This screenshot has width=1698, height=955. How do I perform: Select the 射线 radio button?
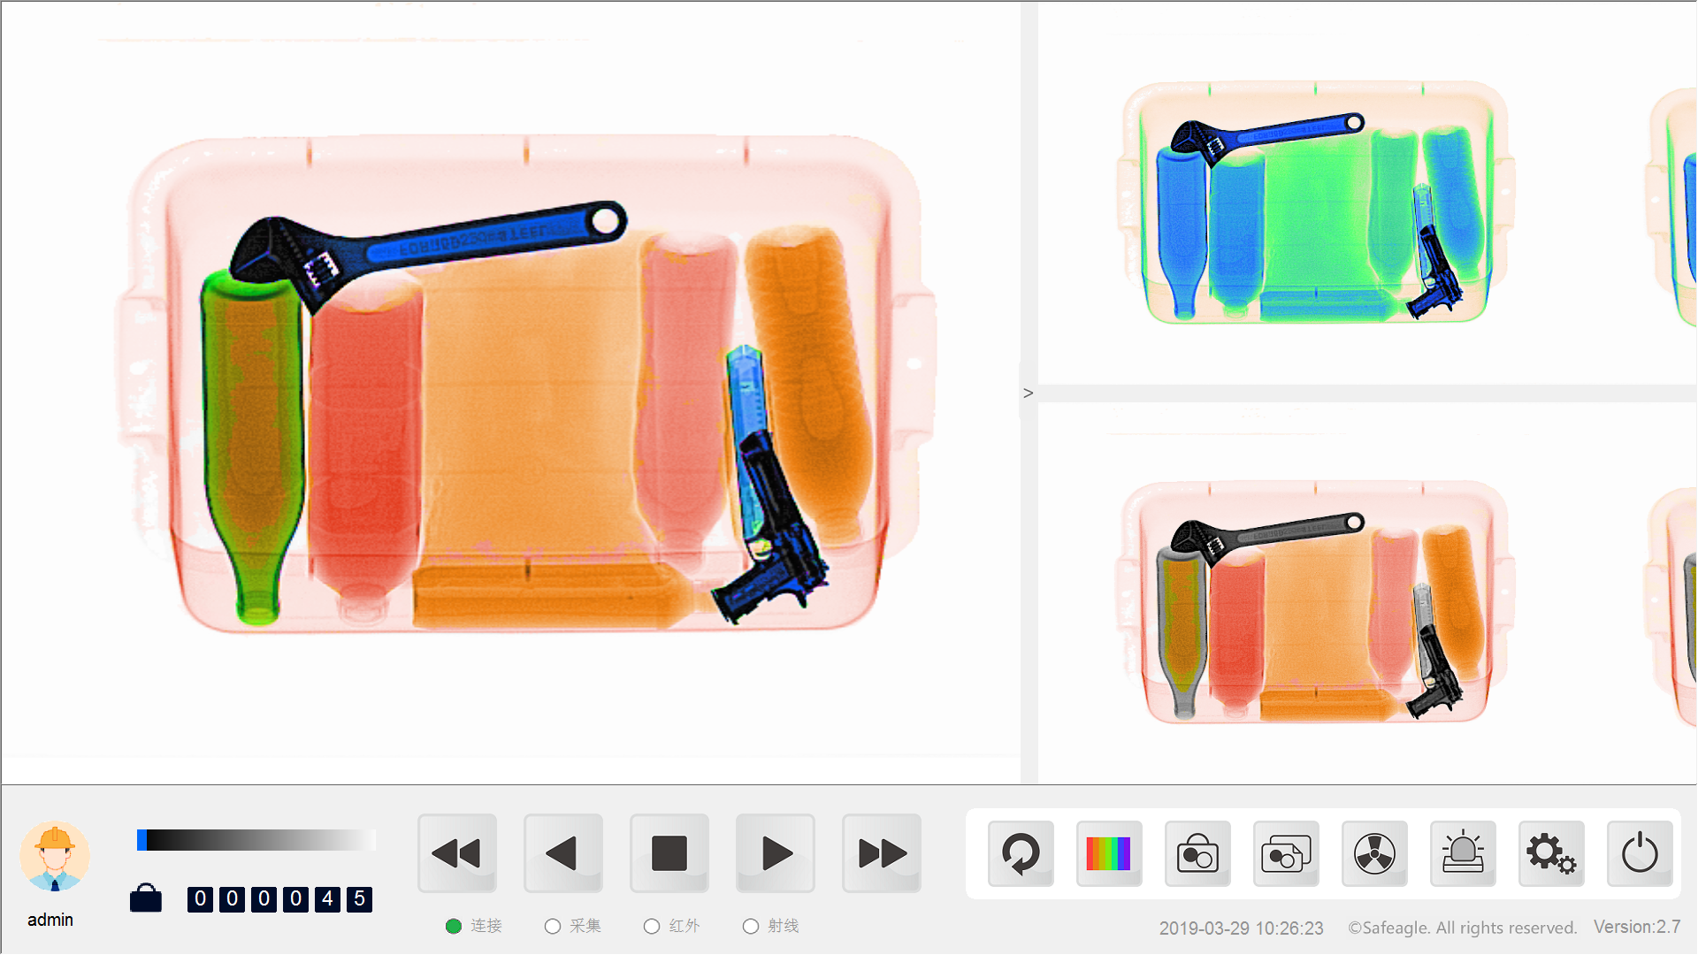click(751, 926)
